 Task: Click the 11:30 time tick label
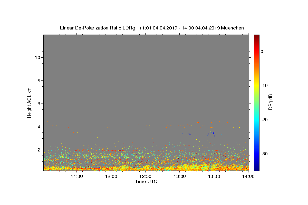point(77,176)
